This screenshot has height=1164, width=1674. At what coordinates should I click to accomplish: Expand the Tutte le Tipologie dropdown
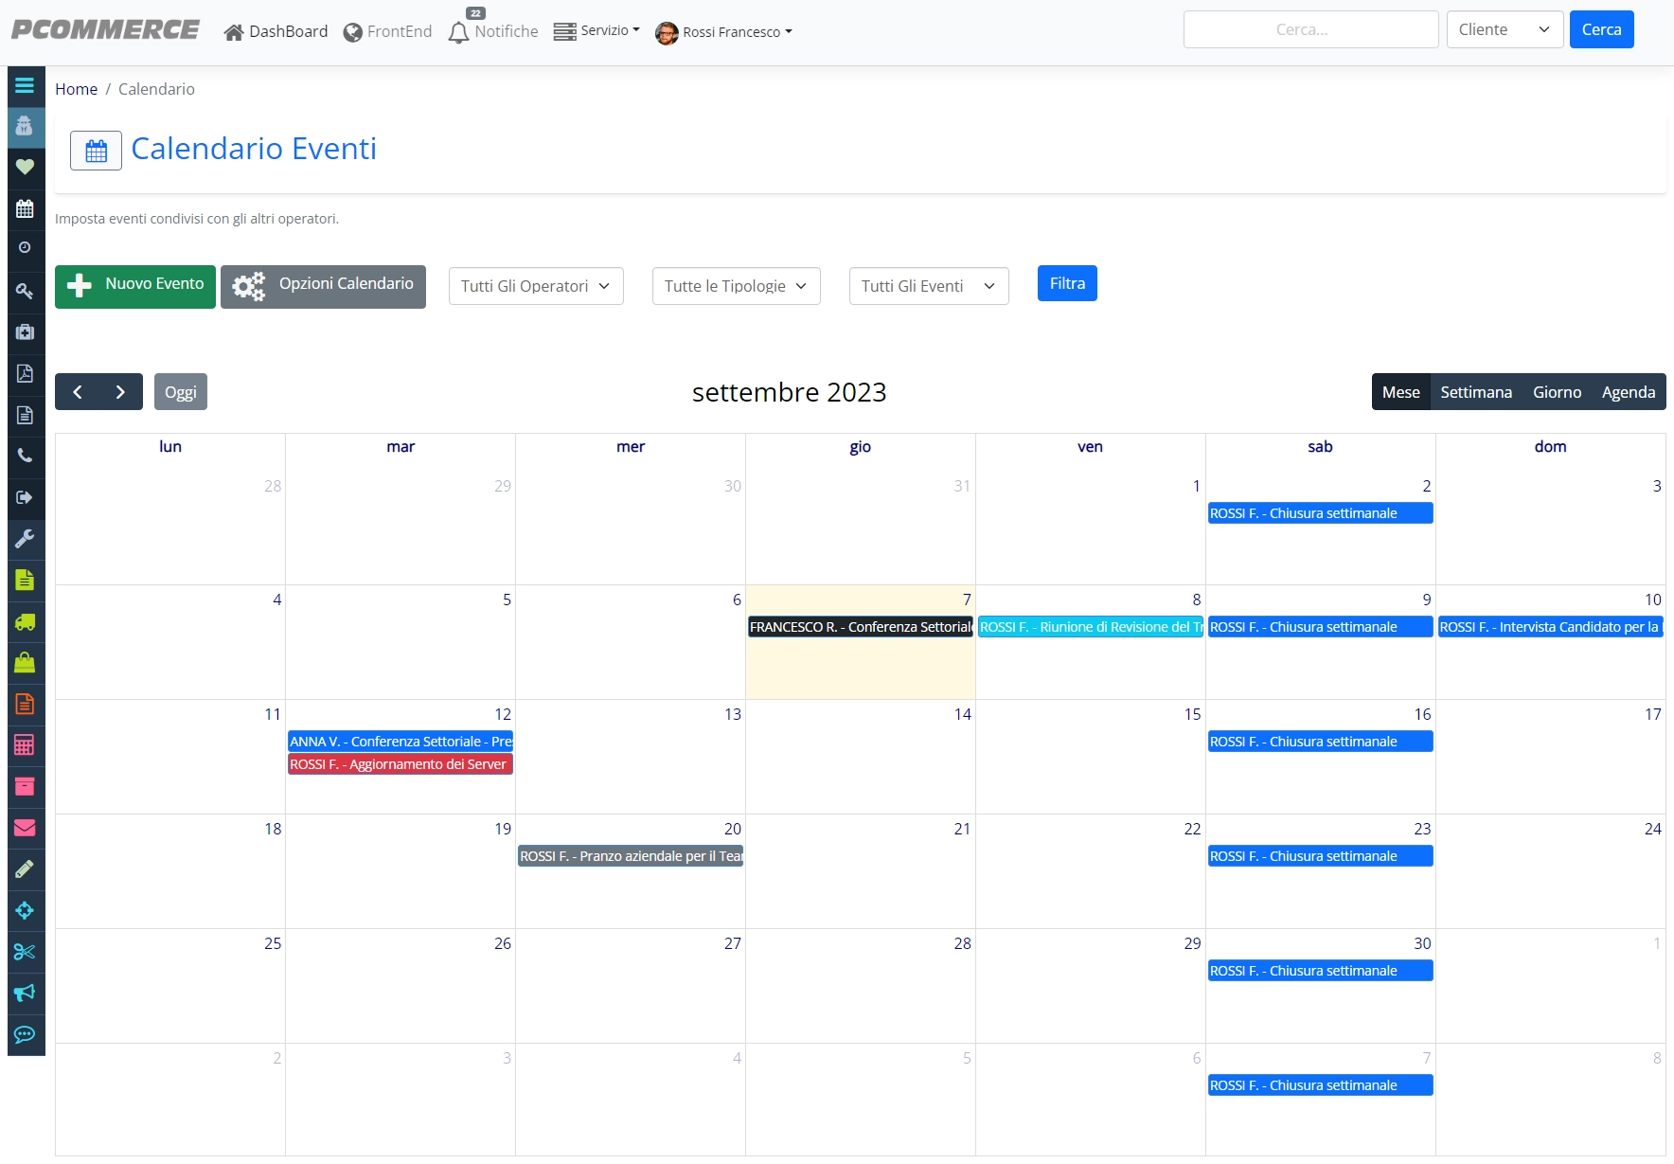(x=736, y=286)
